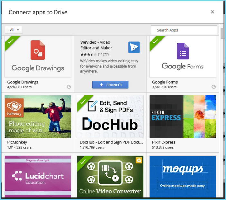The width and height of the screenshot is (226, 200).
Task: Click the DocHub edit pencil icon
Action: 93,106
